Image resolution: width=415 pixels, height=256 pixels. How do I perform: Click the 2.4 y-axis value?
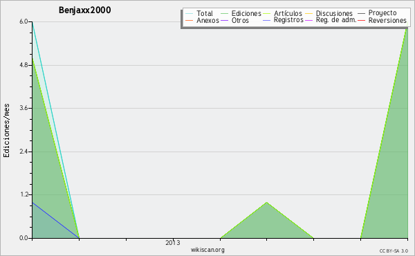(x=24, y=152)
